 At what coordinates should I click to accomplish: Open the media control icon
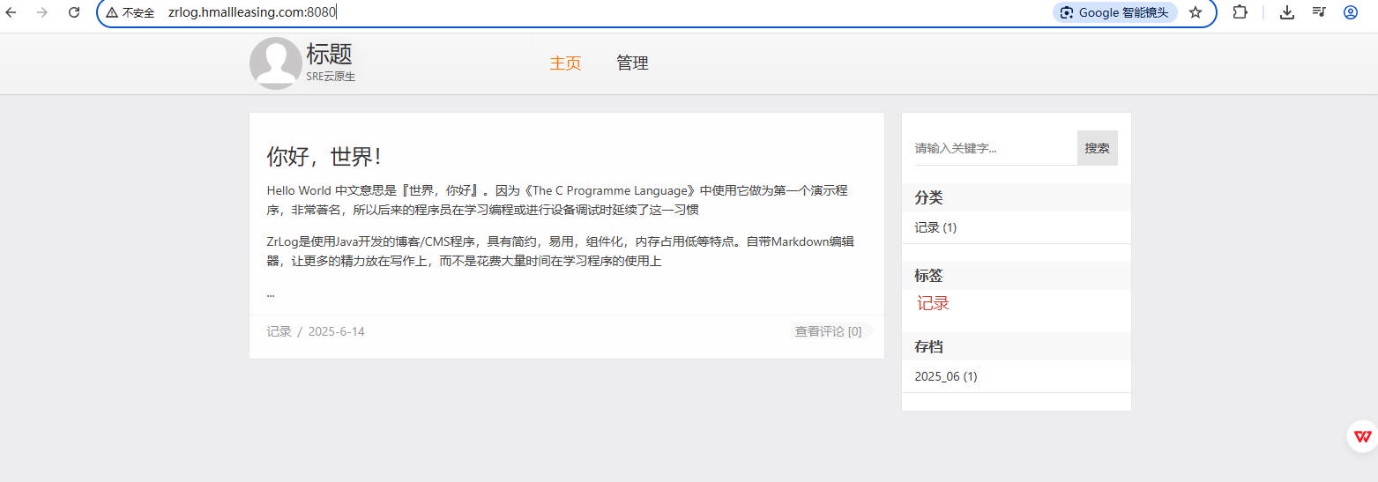point(1319,12)
